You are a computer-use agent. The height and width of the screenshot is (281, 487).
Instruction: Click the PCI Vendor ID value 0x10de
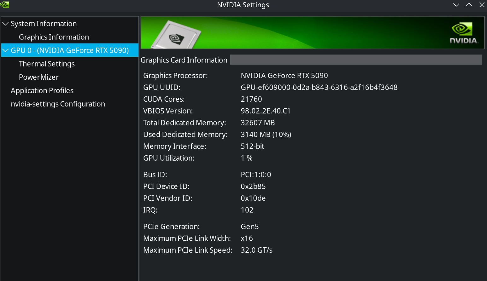[253, 198]
